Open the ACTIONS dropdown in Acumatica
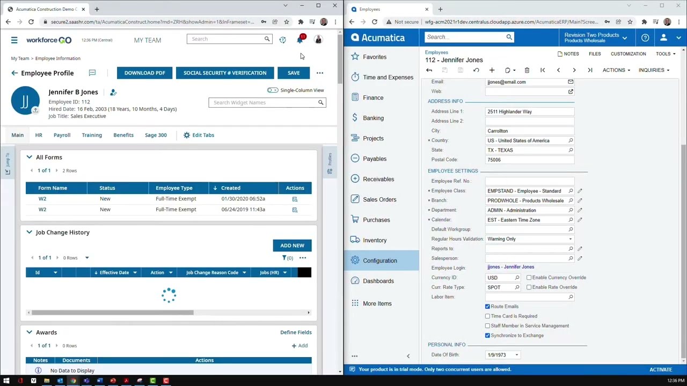 [x=616, y=70]
